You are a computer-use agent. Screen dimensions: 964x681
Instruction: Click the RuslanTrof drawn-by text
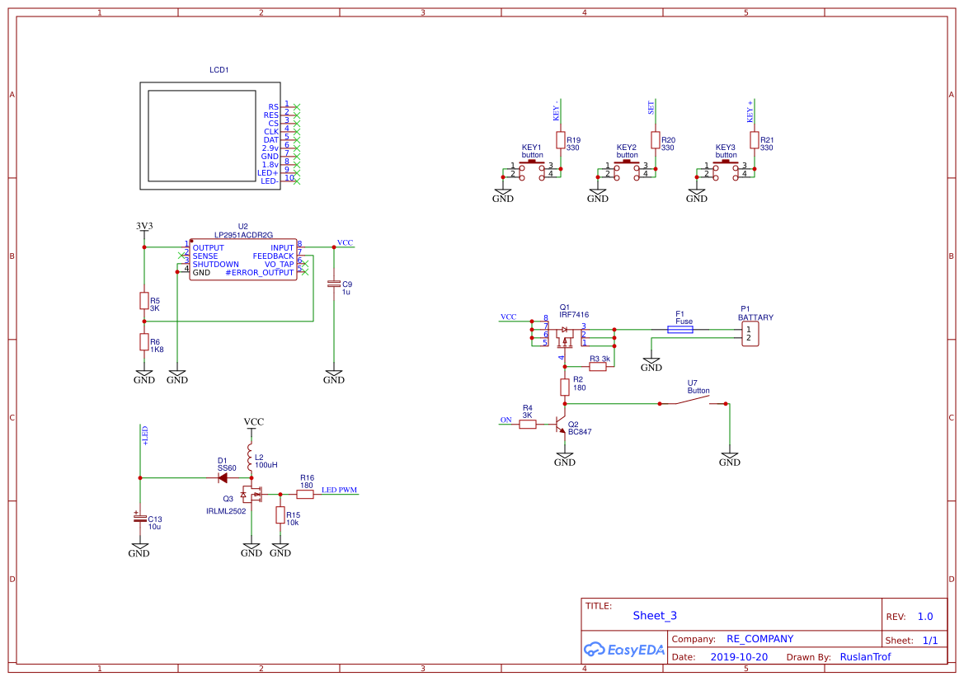click(865, 656)
